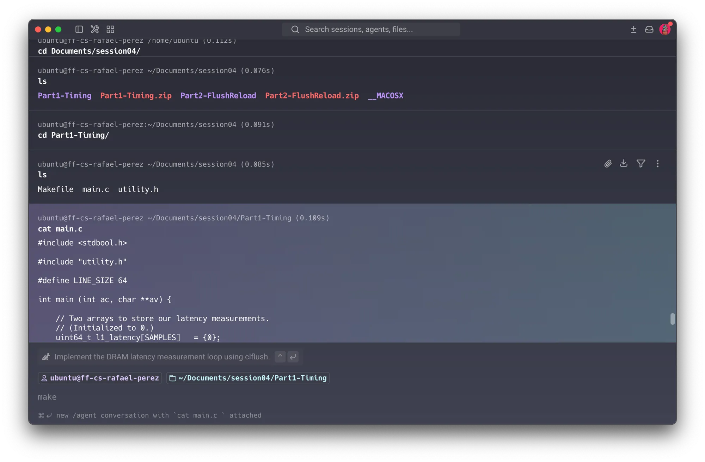Select the cd Documents/session04/ command

point(89,51)
